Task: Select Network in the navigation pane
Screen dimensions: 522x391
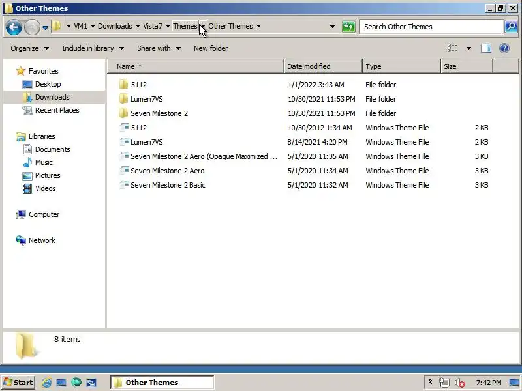Action: click(42, 240)
